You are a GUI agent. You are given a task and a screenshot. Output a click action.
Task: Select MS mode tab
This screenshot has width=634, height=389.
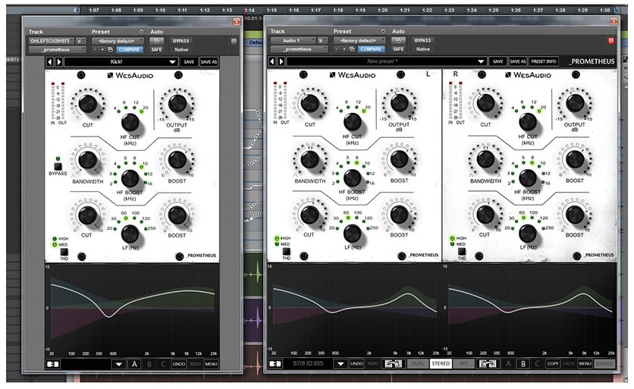(464, 363)
